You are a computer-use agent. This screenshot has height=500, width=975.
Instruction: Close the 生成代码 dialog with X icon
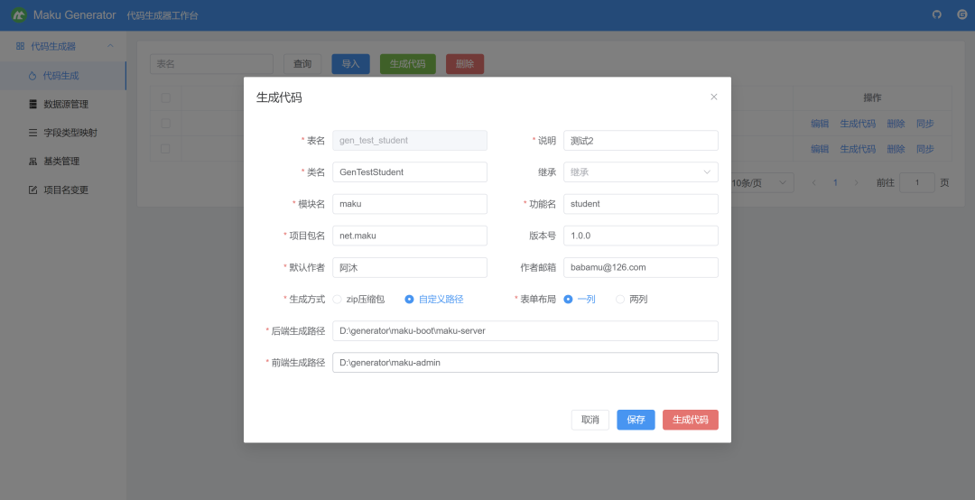tap(714, 97)
